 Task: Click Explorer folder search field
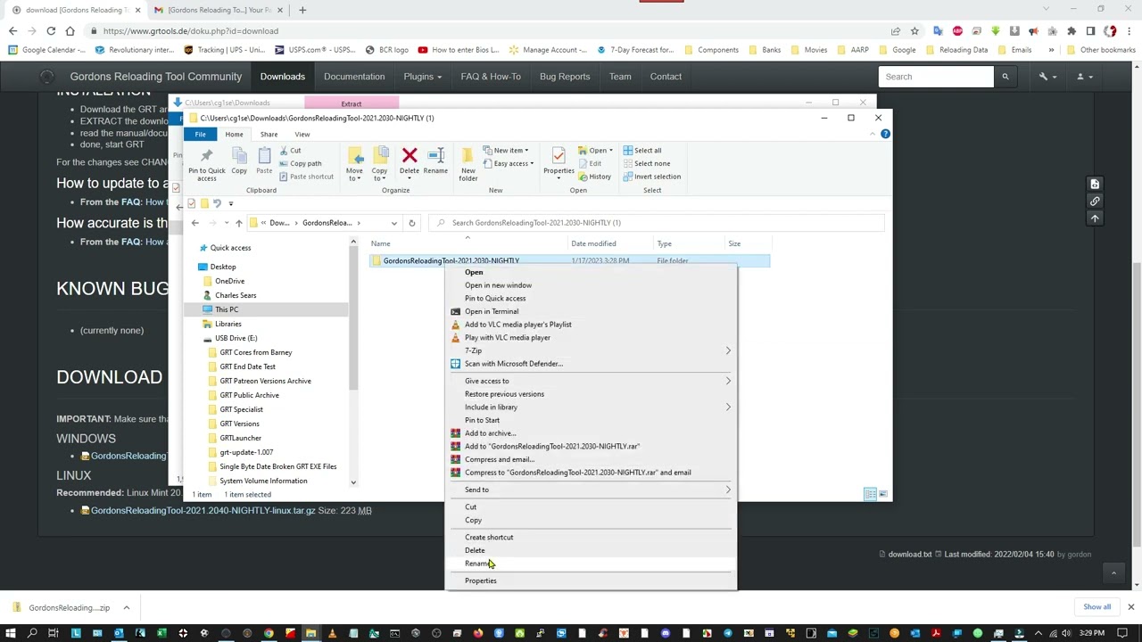pyautogui.click(x=656, y=223)
